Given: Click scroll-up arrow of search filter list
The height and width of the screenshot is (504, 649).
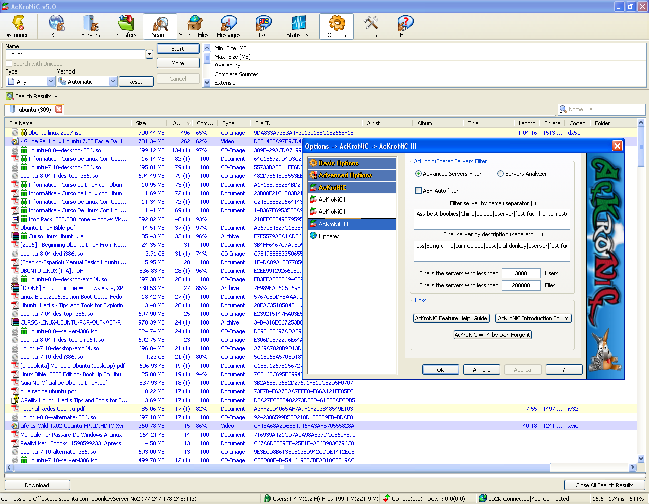Looking at the screenshot, I should click(207, 48).
